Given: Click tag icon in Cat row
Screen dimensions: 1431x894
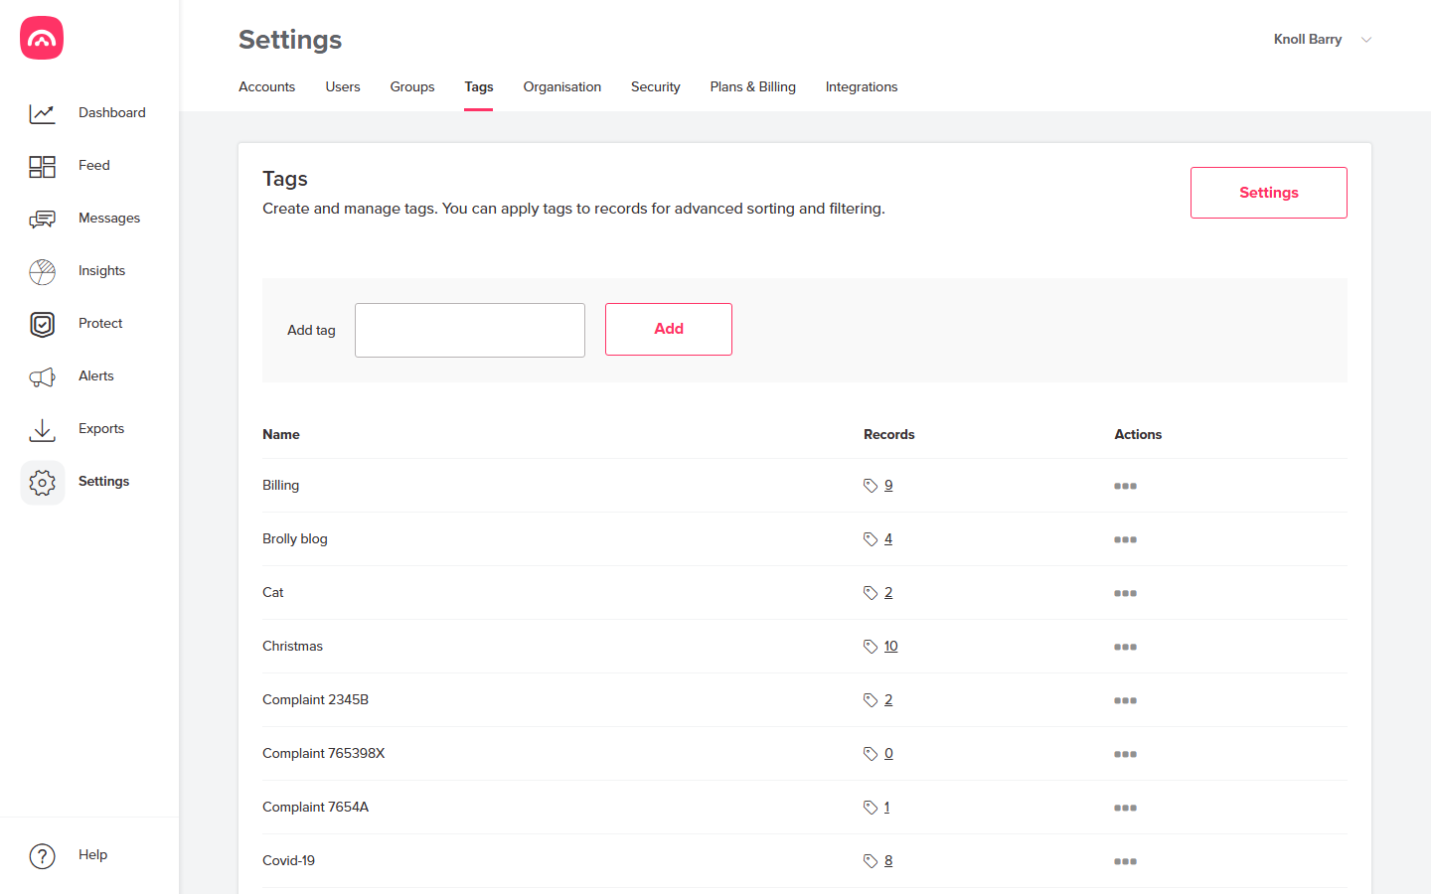Looking at the screenshot, I should click(x=871, y=593).
